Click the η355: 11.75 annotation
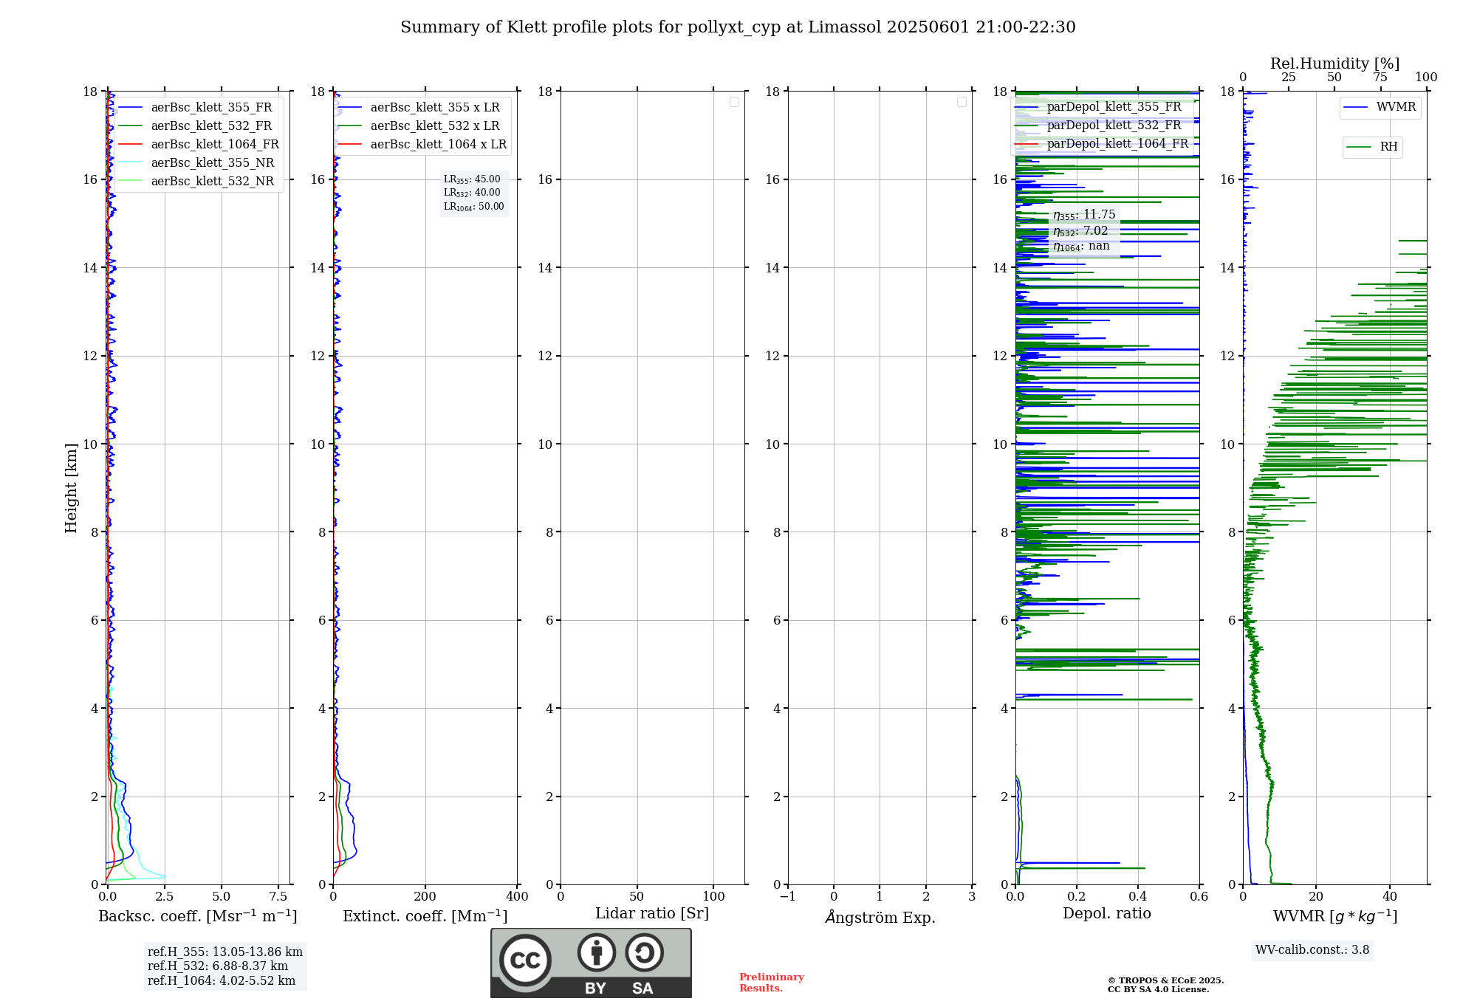The height and width of the screenshot is (1004, 1477). 1084,215
